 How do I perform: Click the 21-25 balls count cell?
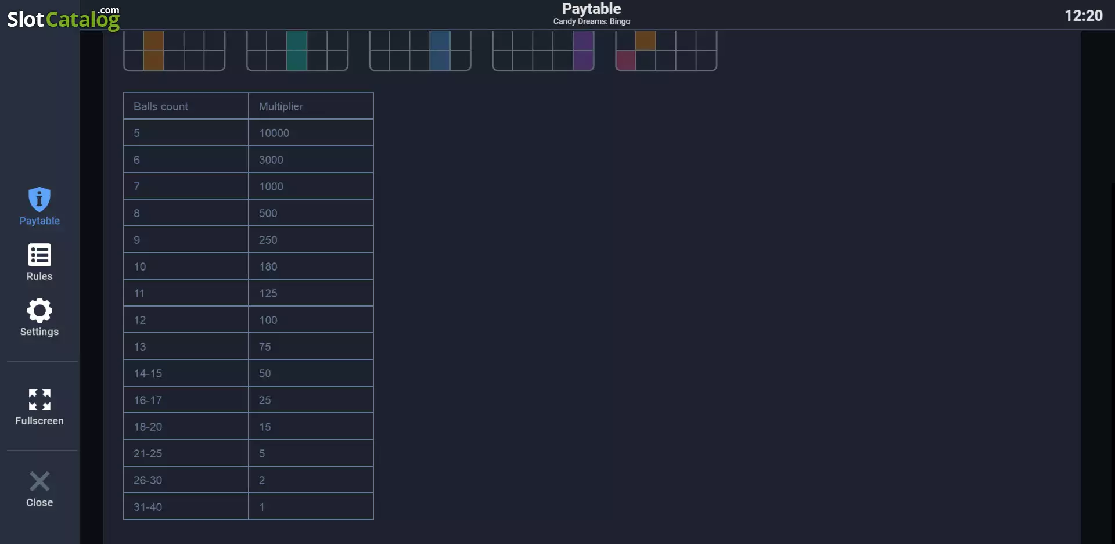186,453
